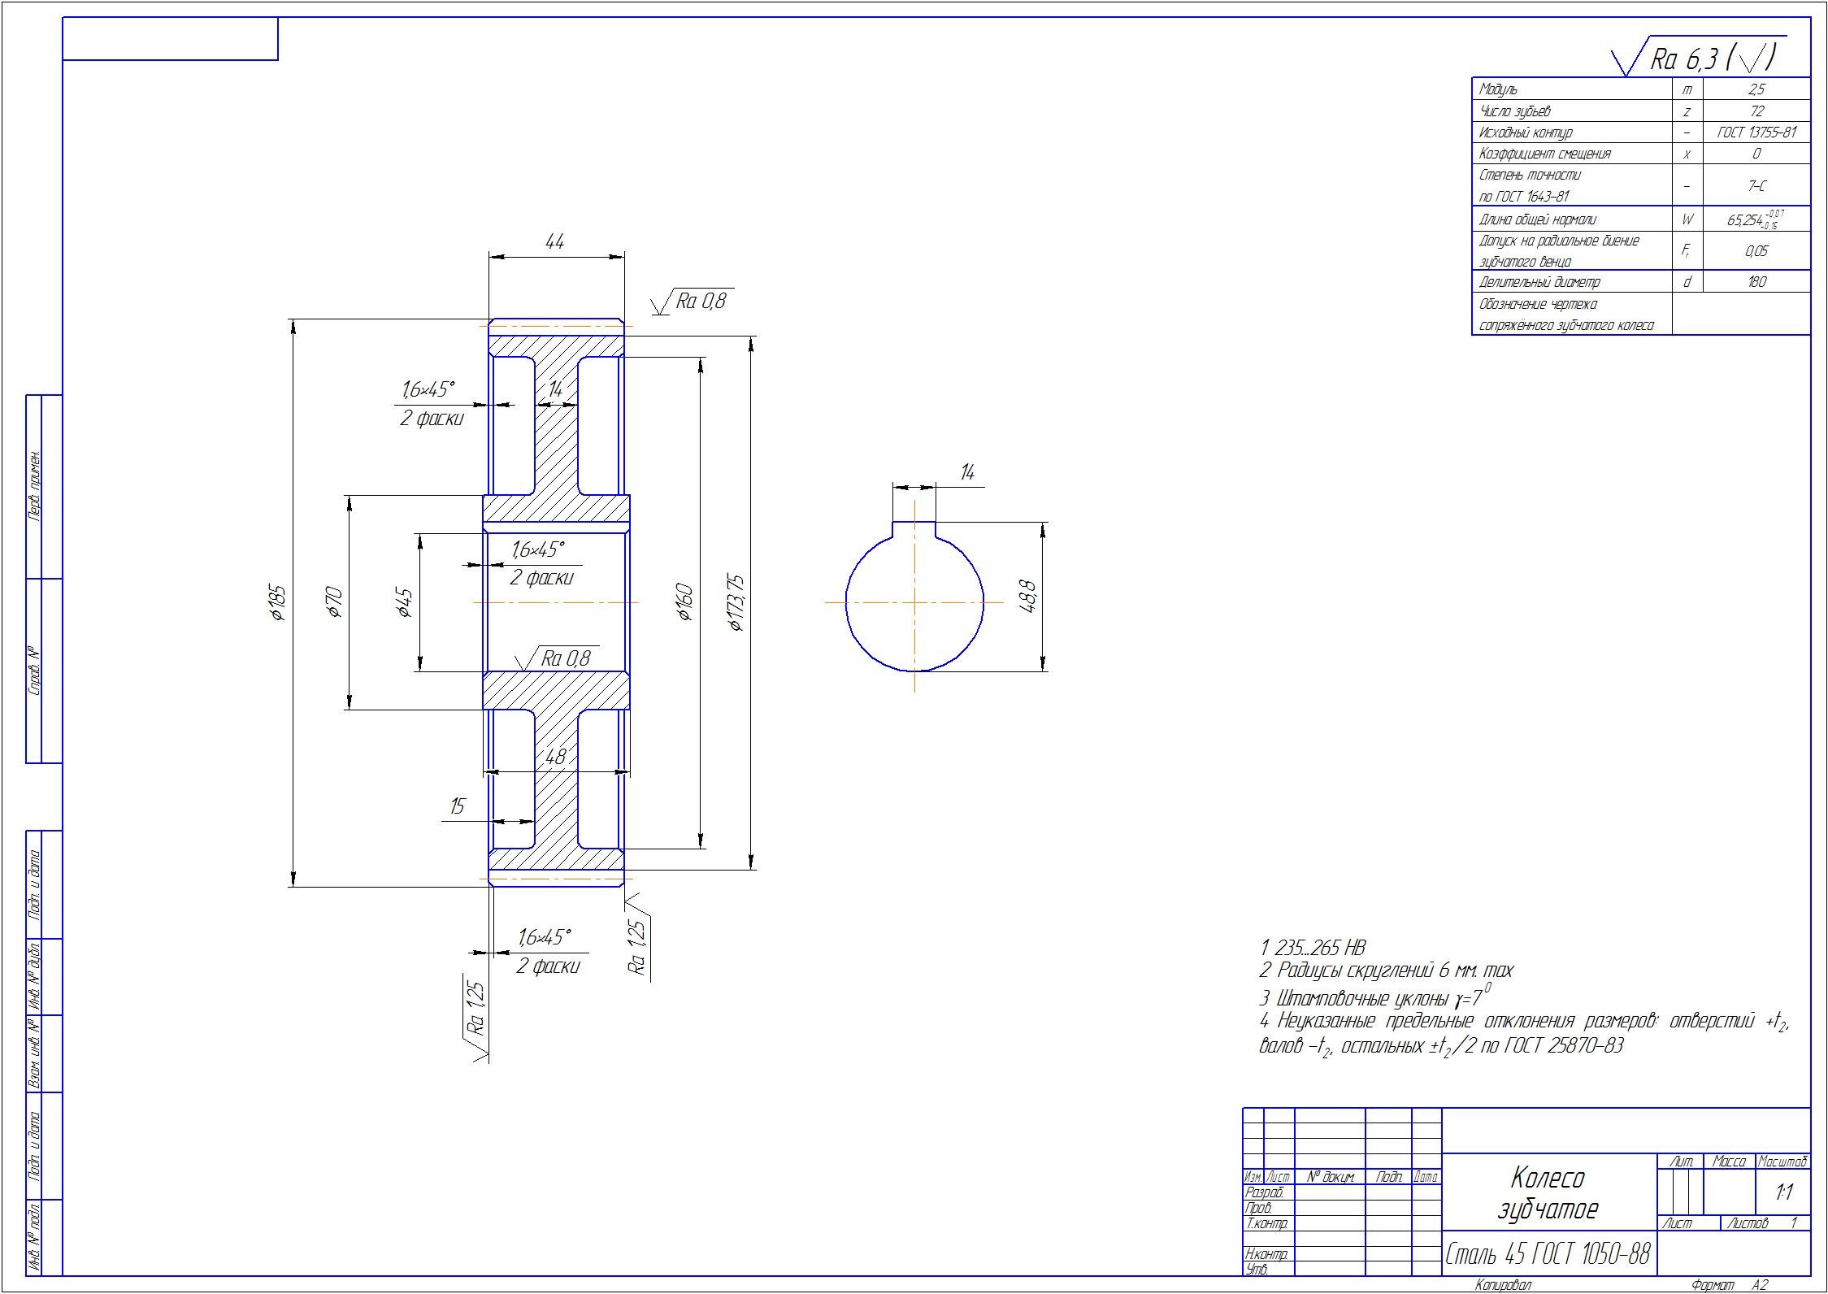This screenshot has width=1828, height=1294.
Task: Click the 48 hub width dimension
Action: tap(555, 757)
